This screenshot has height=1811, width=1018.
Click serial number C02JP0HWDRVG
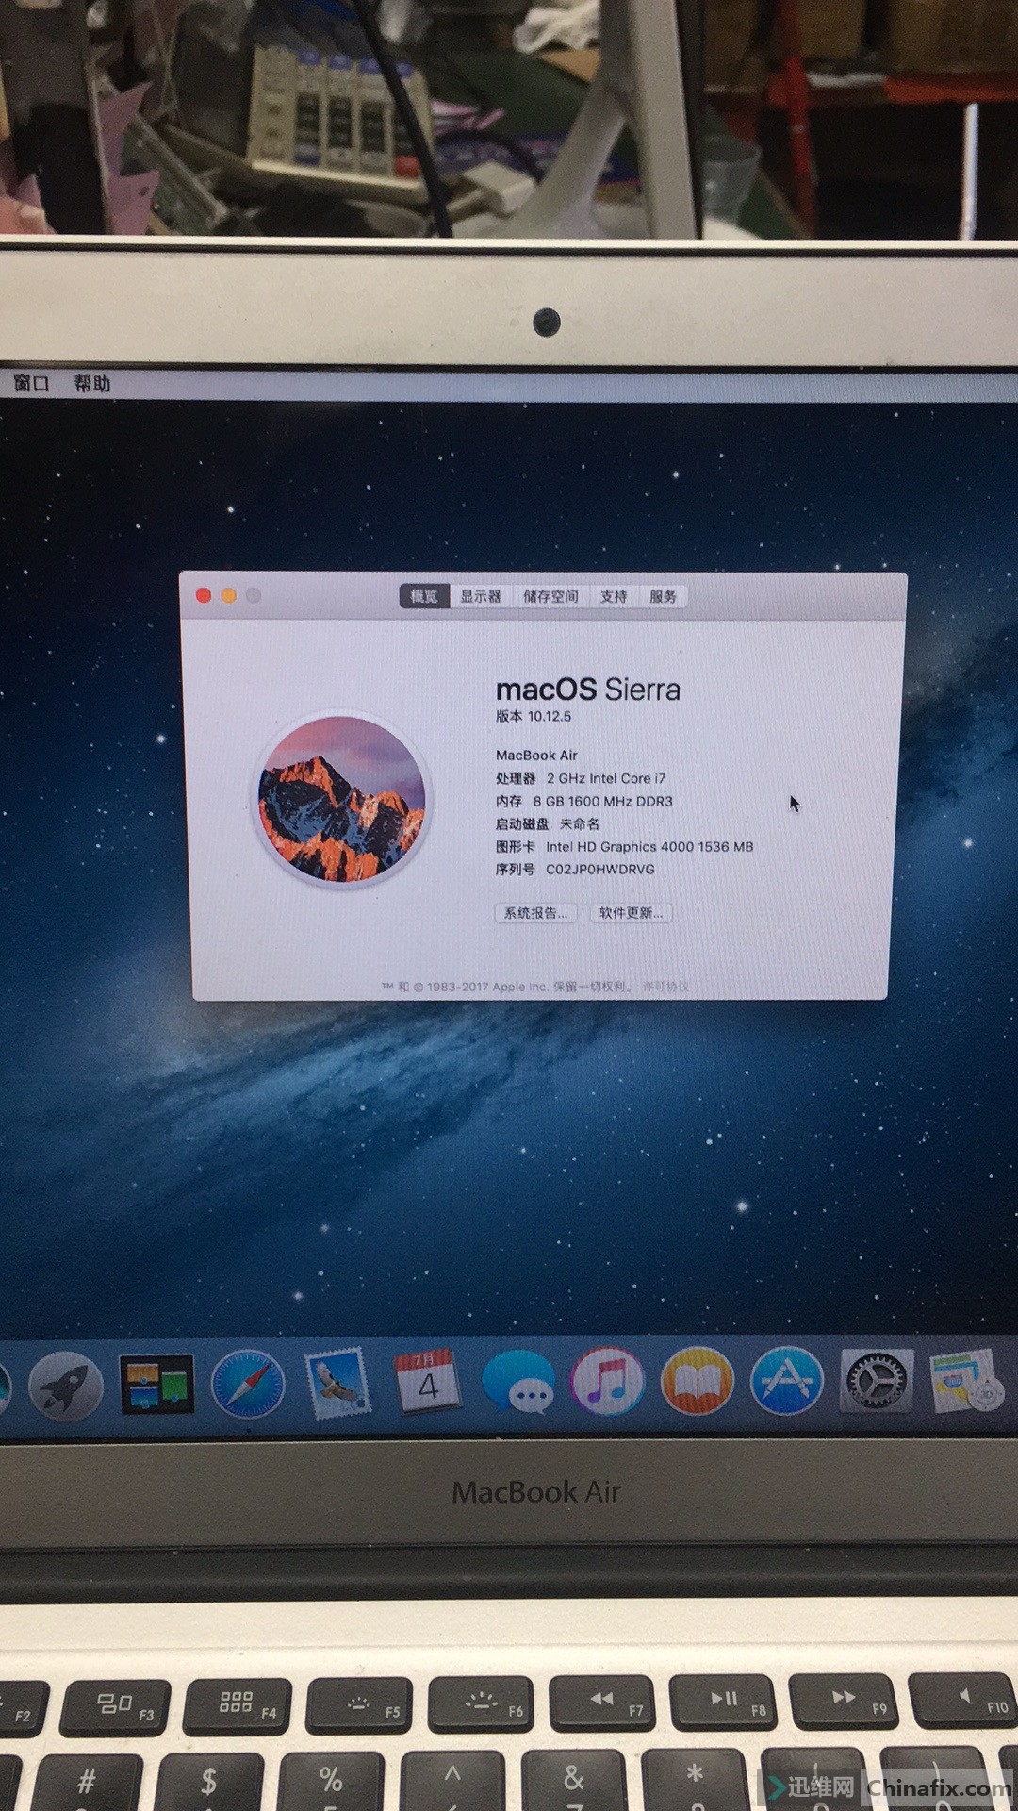click(600, 870)
